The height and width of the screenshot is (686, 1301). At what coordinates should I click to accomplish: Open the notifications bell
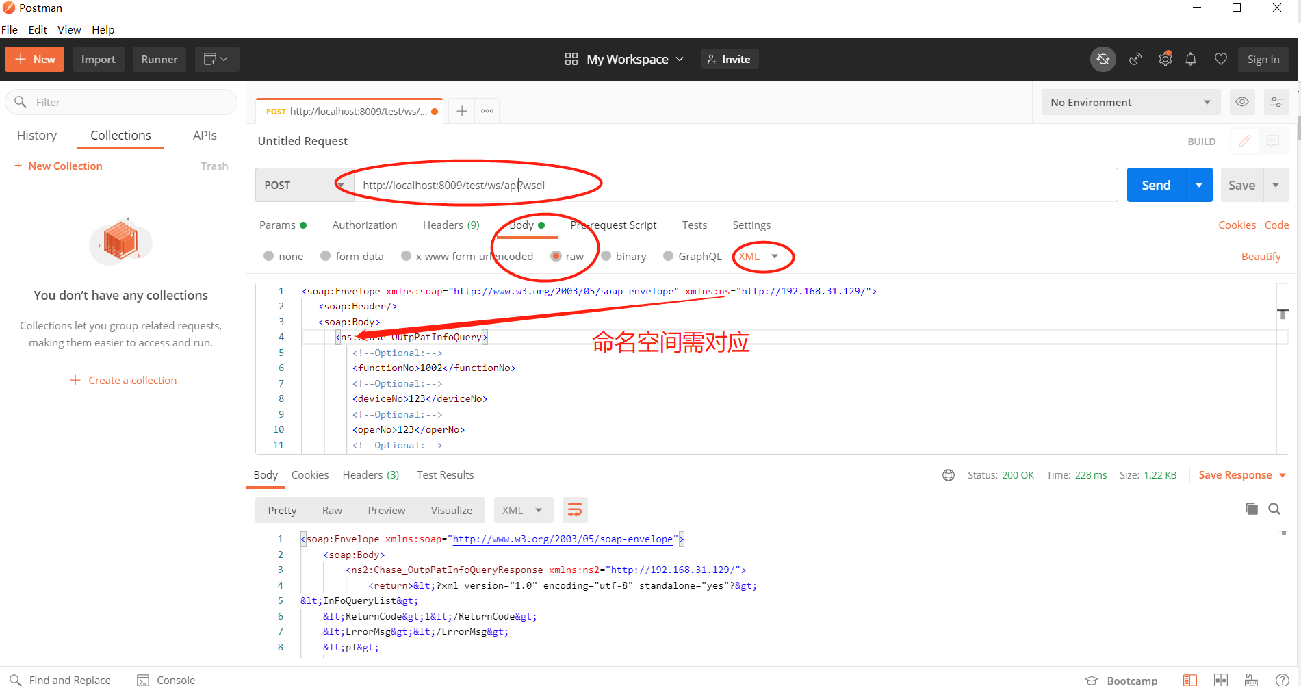(x=1191, y=59)
